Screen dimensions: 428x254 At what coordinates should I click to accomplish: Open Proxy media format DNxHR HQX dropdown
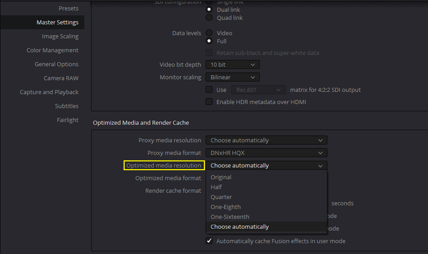266,153
